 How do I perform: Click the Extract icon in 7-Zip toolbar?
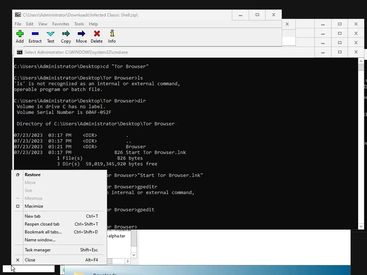[x=35, y=34]
